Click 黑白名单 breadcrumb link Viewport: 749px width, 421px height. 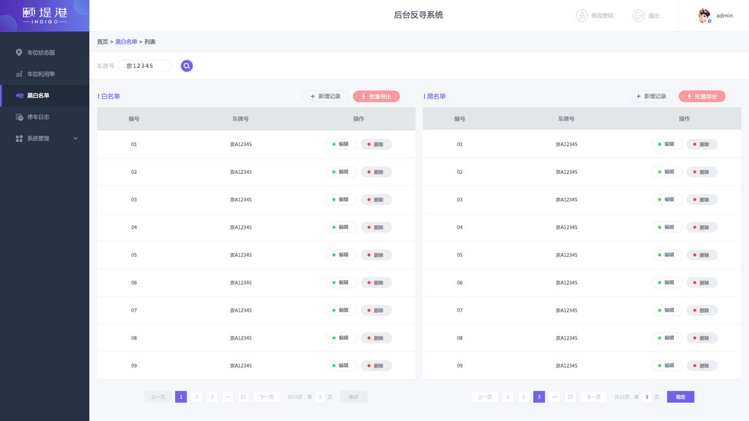tap(126, 42)
